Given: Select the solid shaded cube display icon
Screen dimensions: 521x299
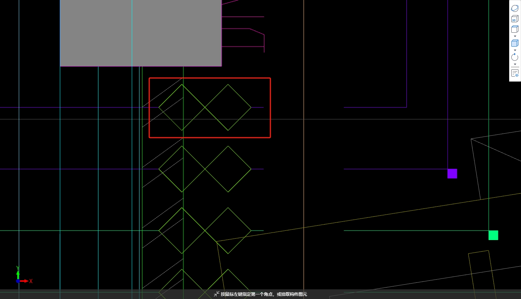Looking at the screenshot, I should pos(515,43).
